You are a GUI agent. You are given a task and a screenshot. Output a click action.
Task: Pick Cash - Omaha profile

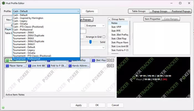point(46,24)
